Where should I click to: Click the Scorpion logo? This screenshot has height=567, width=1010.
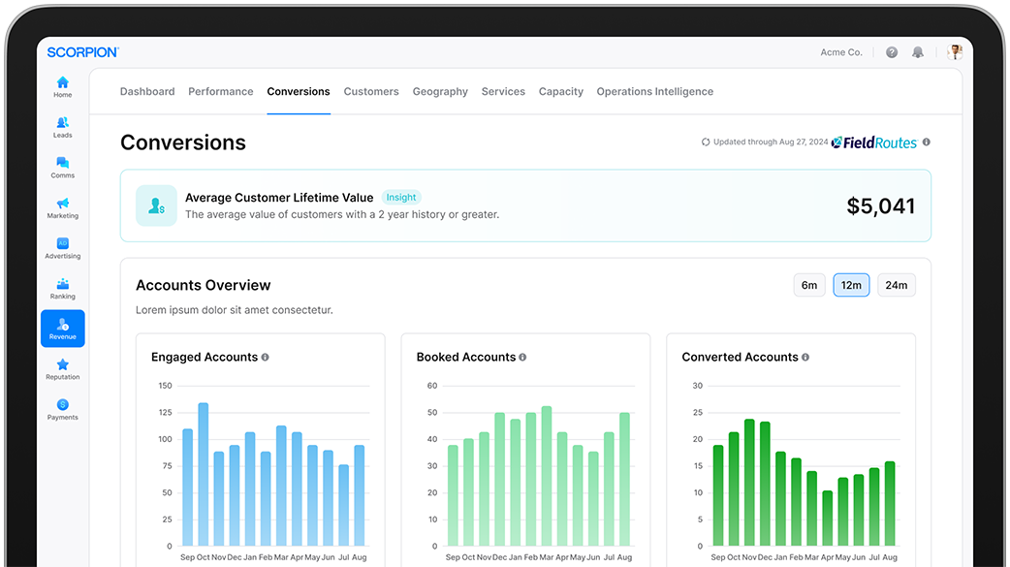coord(81,52)
